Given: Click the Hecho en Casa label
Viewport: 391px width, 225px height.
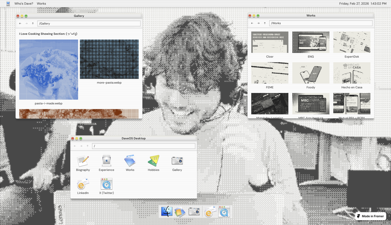Looking at the screenshot, I should pyautogui.click(x=352, y=87).
